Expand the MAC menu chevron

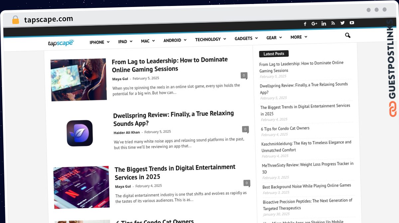pos(153,41)
